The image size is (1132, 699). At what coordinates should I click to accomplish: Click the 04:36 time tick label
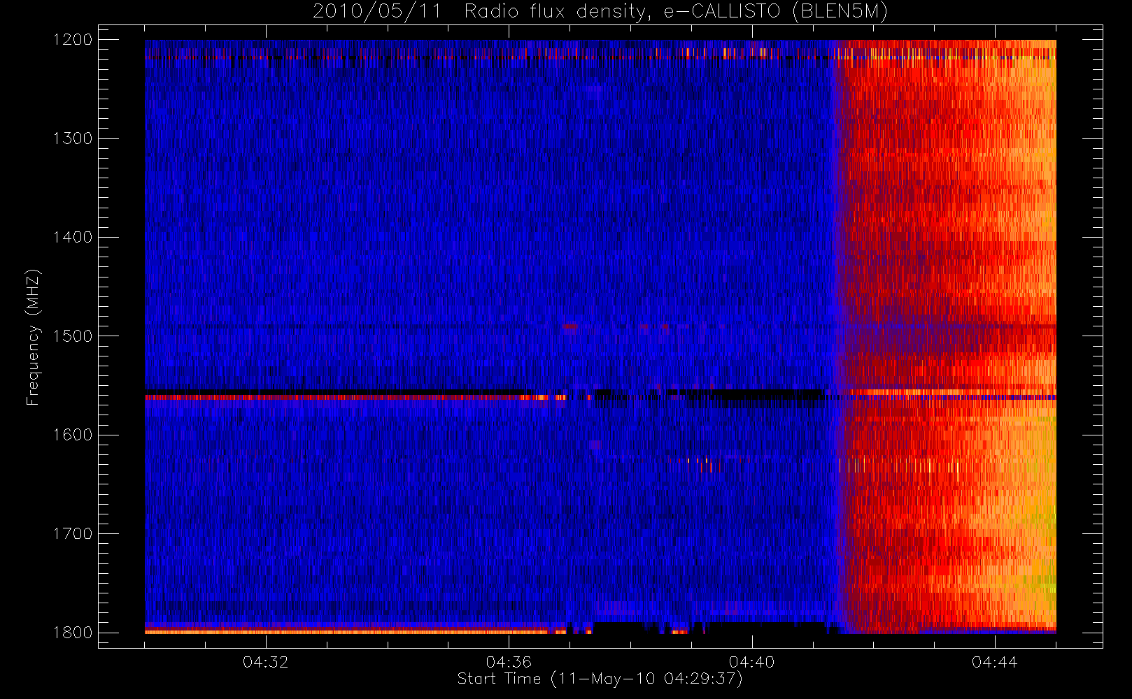pos(509,662)
